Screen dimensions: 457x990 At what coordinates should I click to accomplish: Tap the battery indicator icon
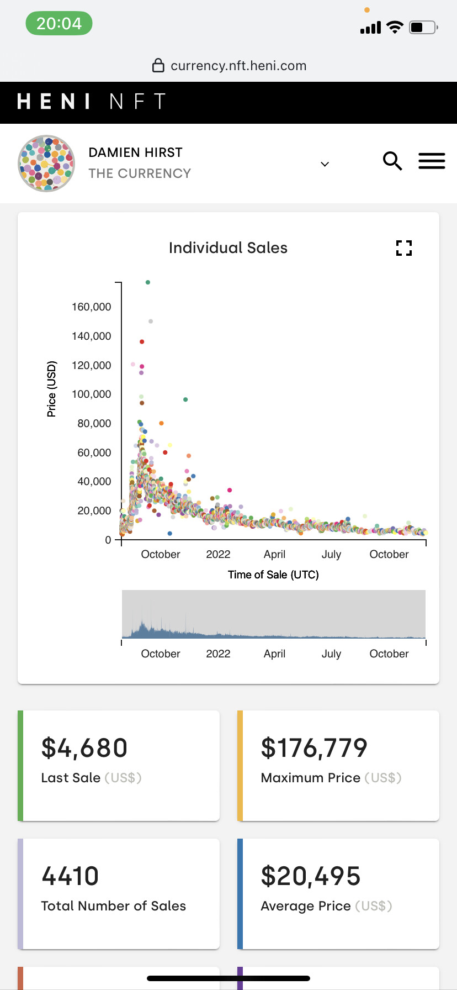[x=423, y=27]
